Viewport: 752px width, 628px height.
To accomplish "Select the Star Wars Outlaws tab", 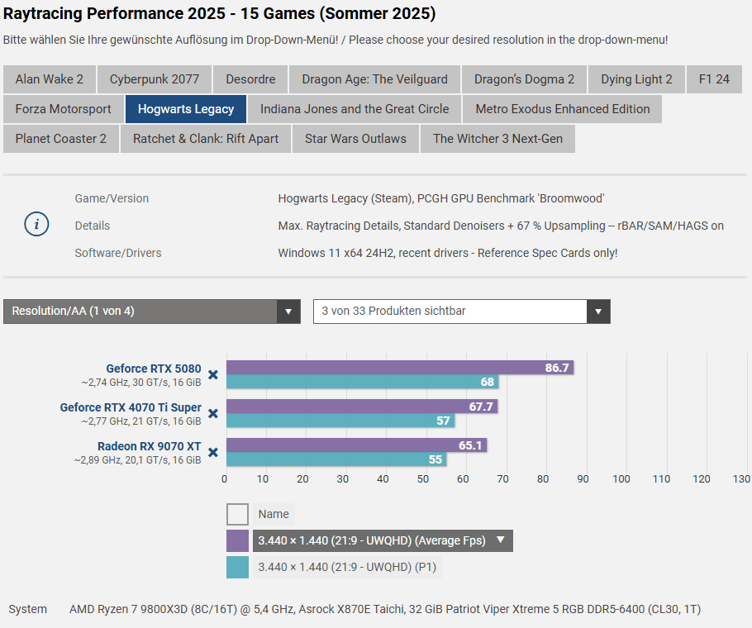I will pyautogui.click(x=355, y=139).
